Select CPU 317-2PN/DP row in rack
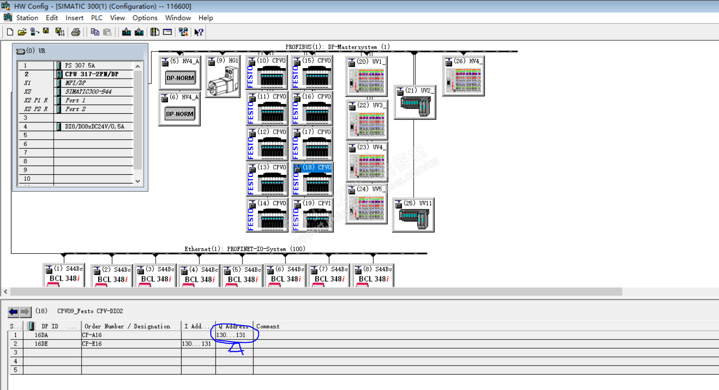The image size is (719, 390). (92, 74)
